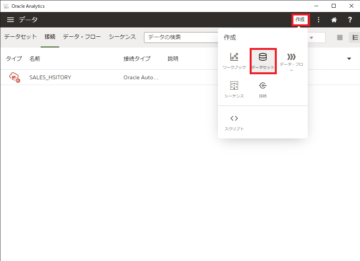Open the Help question mark icon
Viewport: 360px width, 261px height.
point(350,20)
